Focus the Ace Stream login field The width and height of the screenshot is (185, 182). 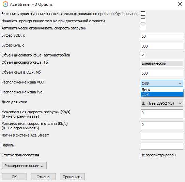[x=162, y=136]
